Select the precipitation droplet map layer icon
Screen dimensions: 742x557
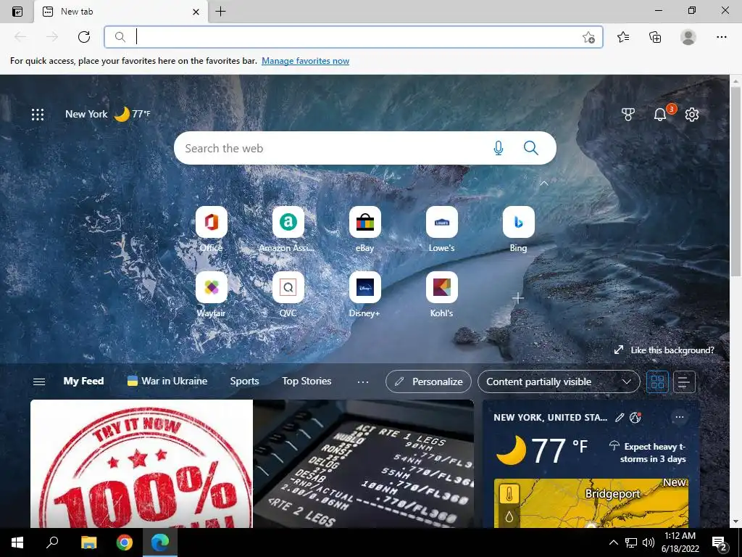(x=509, y=517)
